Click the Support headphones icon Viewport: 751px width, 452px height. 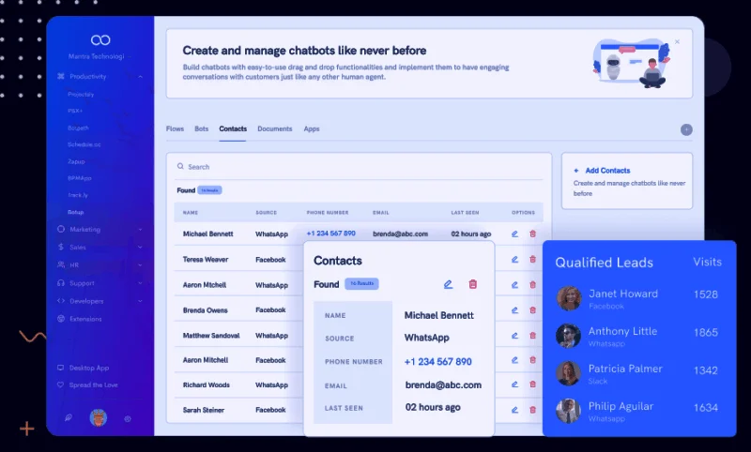(x=61, y=282)
